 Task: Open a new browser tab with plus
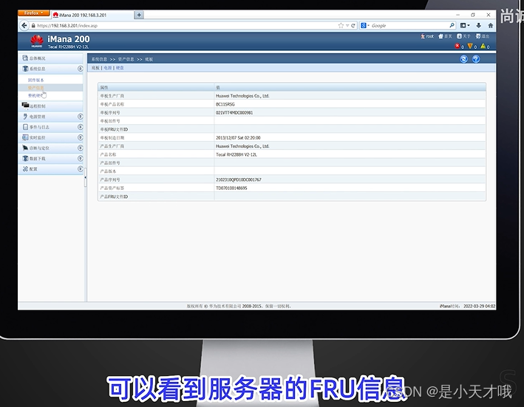click(x=139, y=15)
